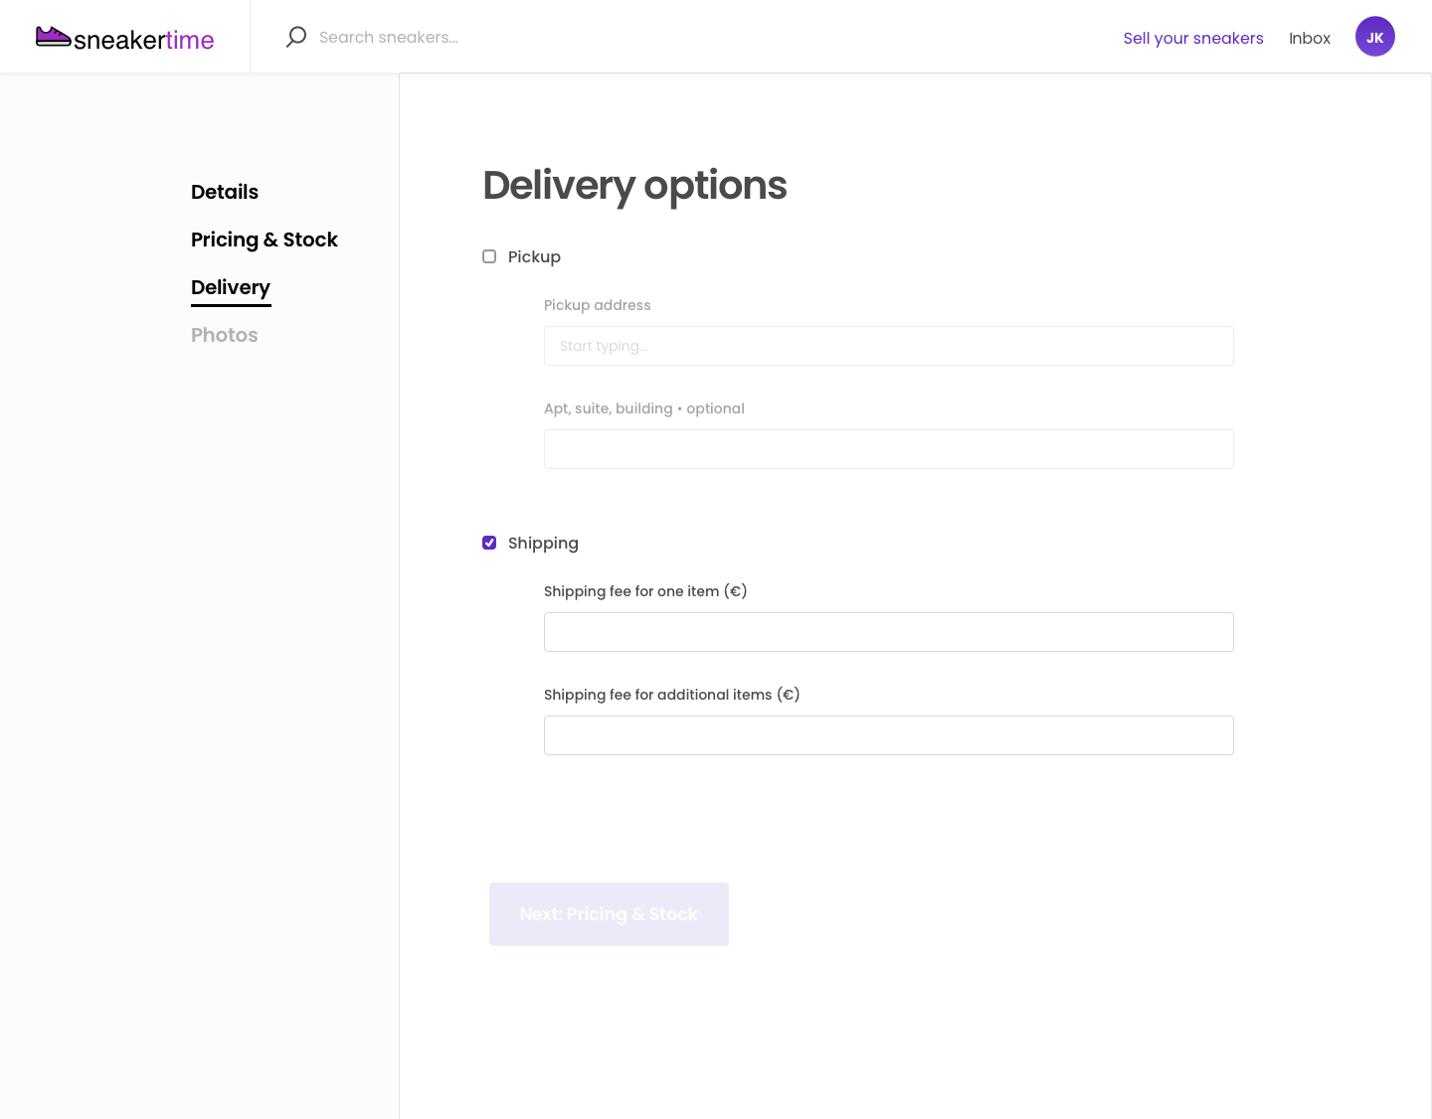Switch to the Details step

tap(225, 192)
